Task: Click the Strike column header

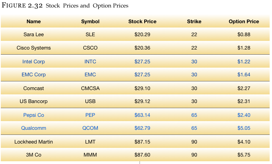Action: click(194, 22)
